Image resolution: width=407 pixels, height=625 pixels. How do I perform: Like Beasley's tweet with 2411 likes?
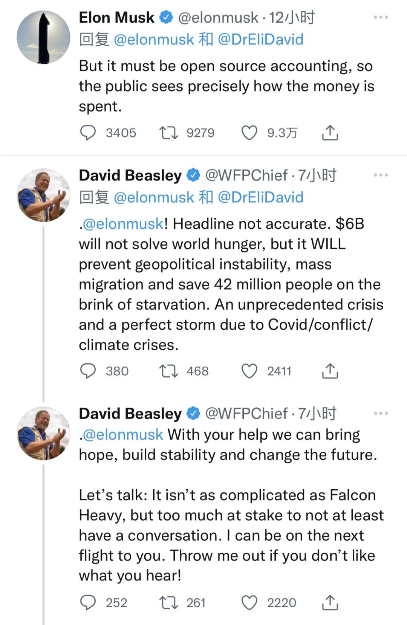tap(249, 371)
